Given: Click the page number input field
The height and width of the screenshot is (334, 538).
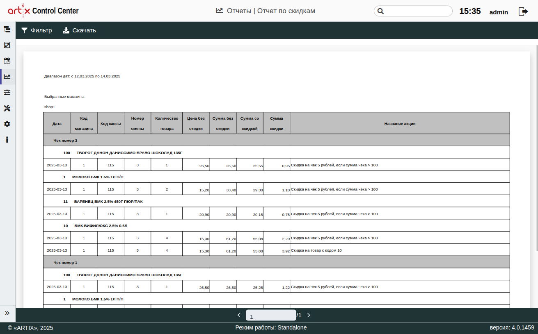Looking at the screenshot, I should (x=271, y=315).
